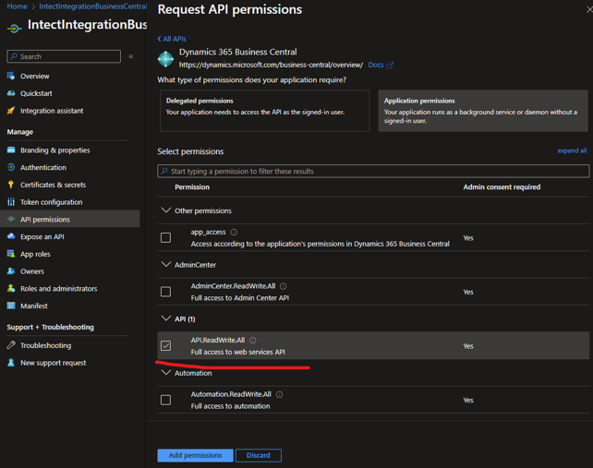
Task: Check the app_access permission checkbox
Action: [x=165, y=238]
